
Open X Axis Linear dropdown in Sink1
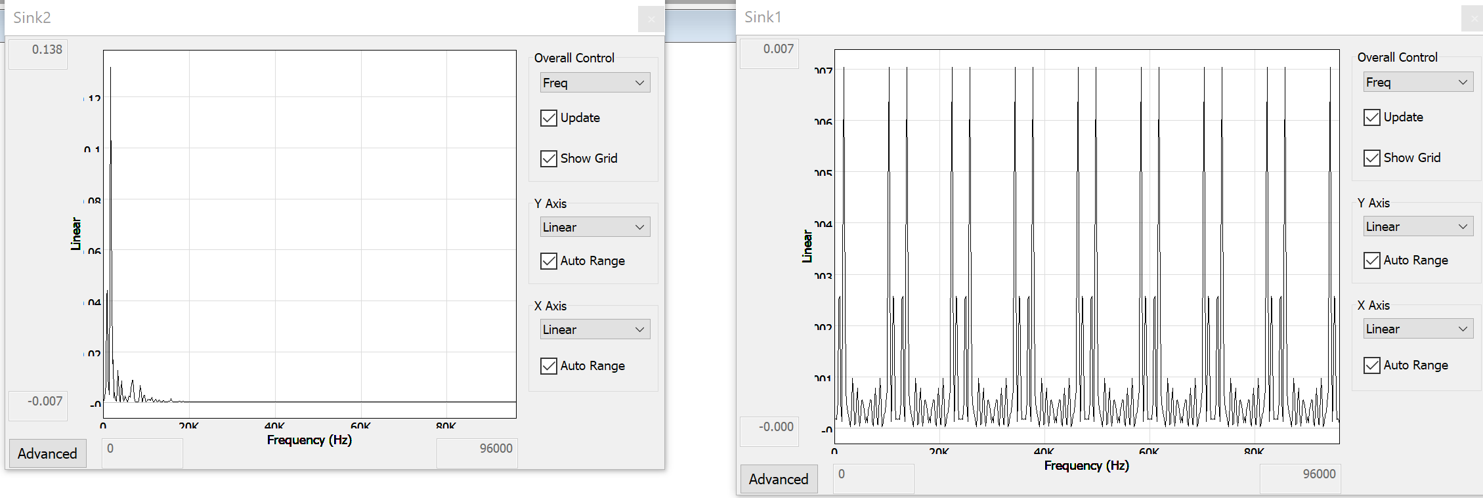1418,329
